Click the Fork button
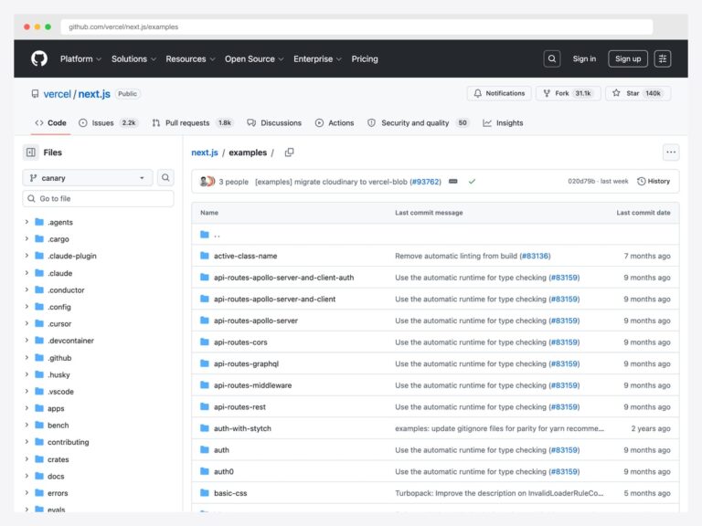 coord(568,93)
